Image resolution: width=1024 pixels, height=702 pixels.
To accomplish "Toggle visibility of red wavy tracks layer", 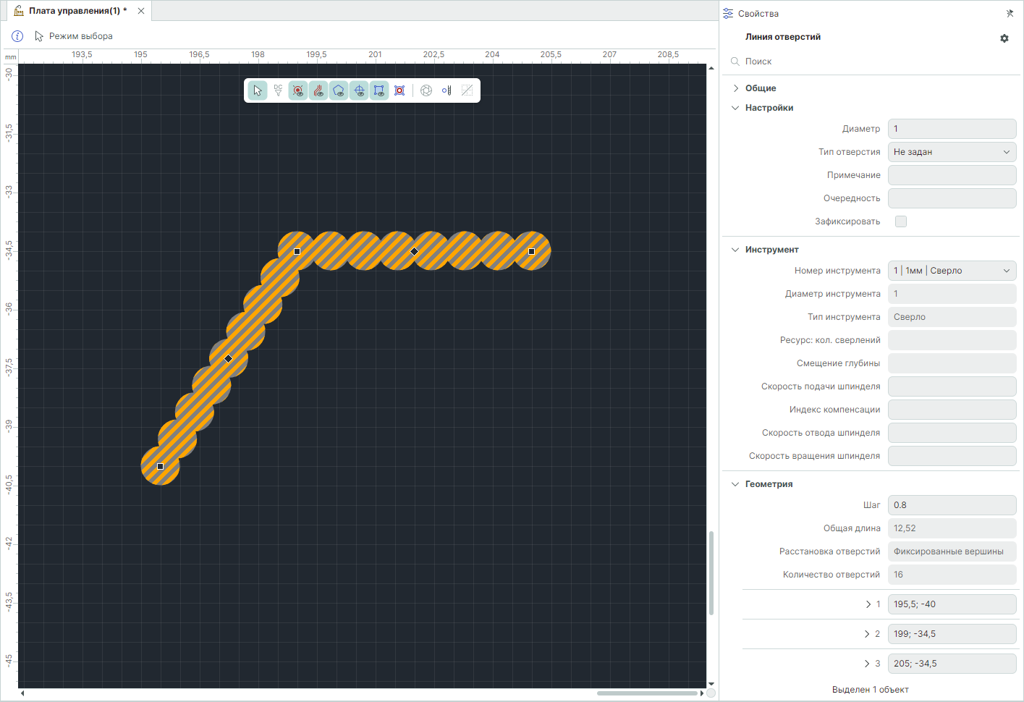I will (318, 90).
